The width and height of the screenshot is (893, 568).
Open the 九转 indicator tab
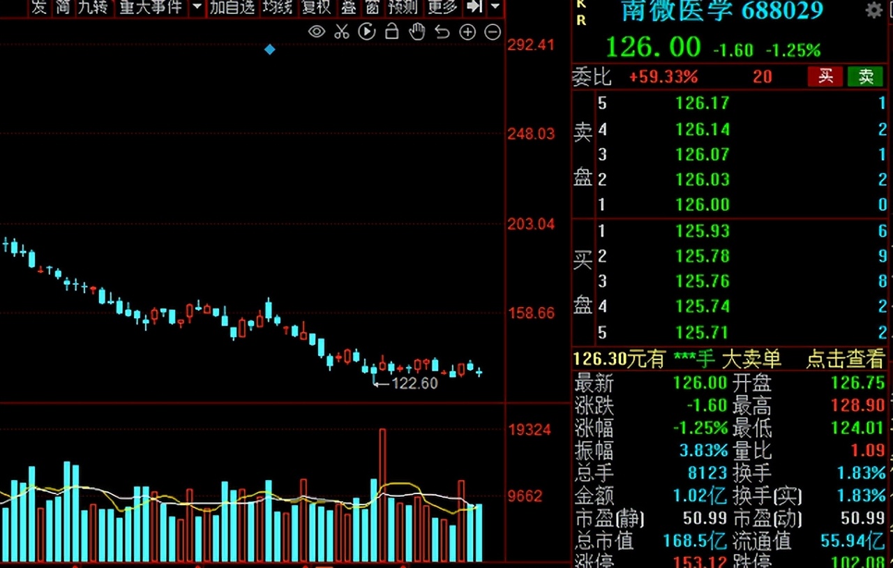pyautogui.click(x=93, y=7)
